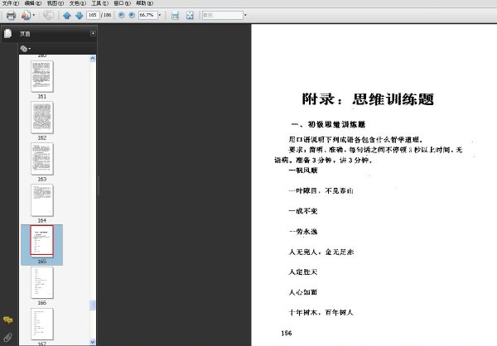Screen dimensions: 497x346
Task: Click the line 一叶障目，不见泰山
Action: click(321, 190)
